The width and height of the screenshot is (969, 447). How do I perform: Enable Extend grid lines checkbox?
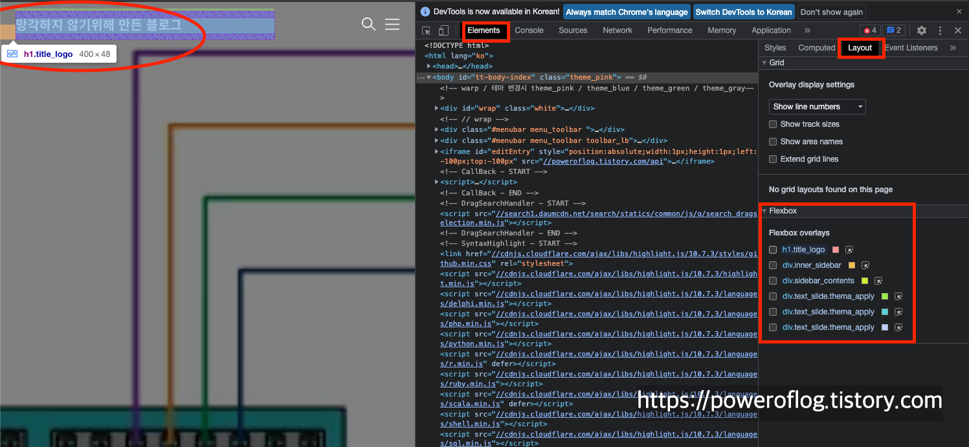click(x=773, y=159)
